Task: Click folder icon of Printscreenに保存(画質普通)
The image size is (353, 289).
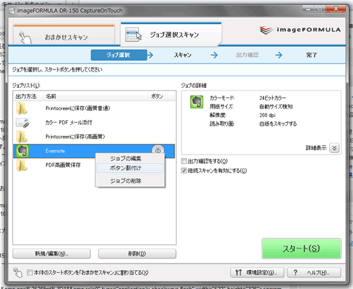Action: pos(22,109)
